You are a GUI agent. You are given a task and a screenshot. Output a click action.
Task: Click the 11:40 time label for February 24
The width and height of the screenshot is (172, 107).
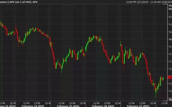coord(26,103)
